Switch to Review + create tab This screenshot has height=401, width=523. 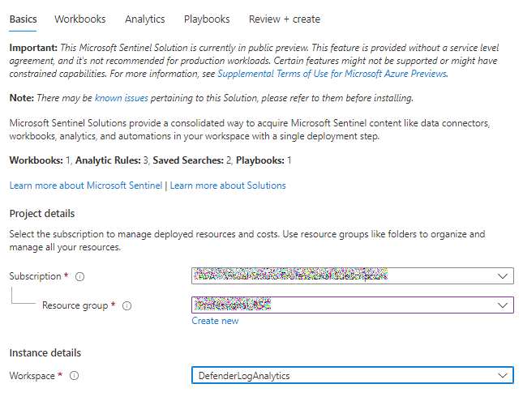coord(285,19)
